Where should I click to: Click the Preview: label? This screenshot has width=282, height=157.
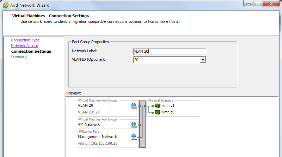(x=74, y=93)
